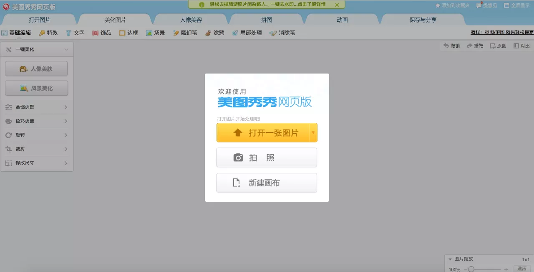Viewport: 534px width, 272px height.
Task: Select 魔幻笔 magic pen tool
Action: point(185,33)
